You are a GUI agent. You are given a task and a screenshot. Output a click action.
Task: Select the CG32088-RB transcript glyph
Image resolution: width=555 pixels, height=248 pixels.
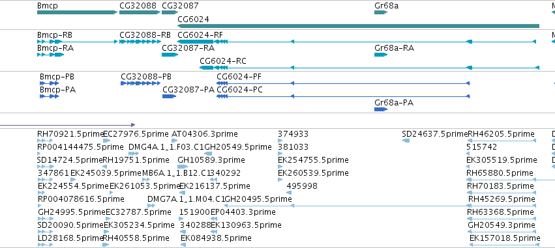tap(140, 42)
